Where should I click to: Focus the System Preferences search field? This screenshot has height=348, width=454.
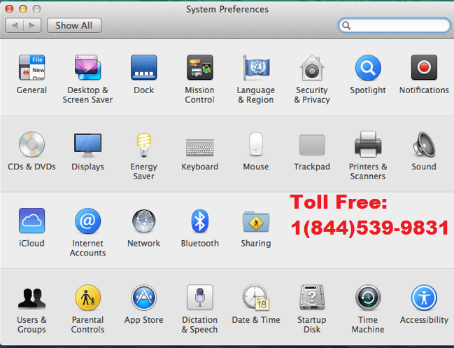coord(394,25)
